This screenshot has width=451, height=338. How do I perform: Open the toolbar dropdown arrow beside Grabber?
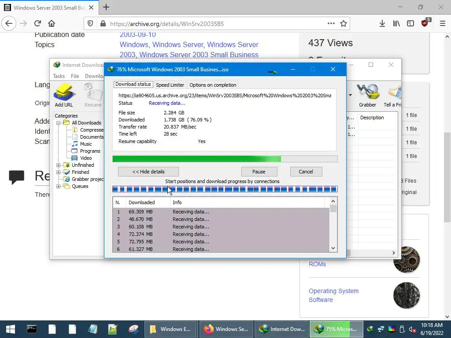click(x=350, y=95)
